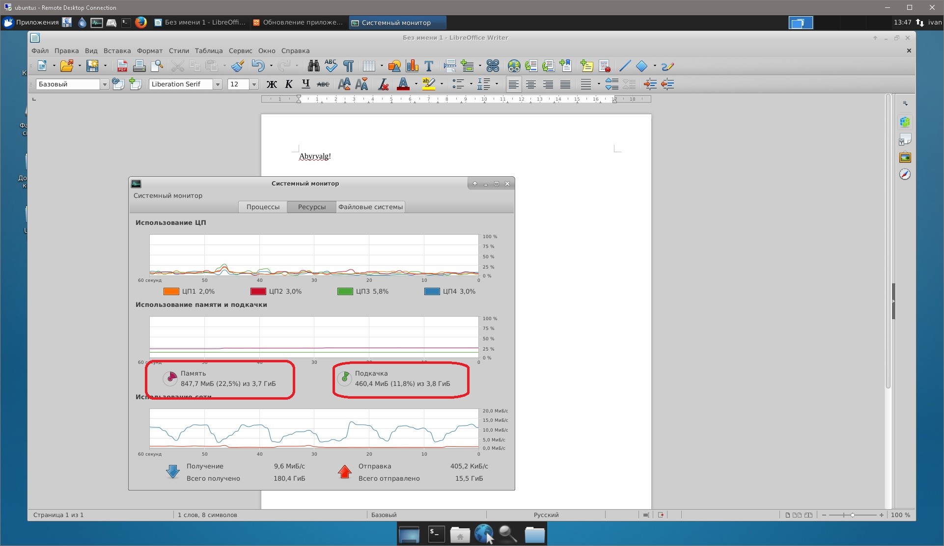
Task: Click the Clone Formatting paintbrush icon
Action: coord(238,66)
